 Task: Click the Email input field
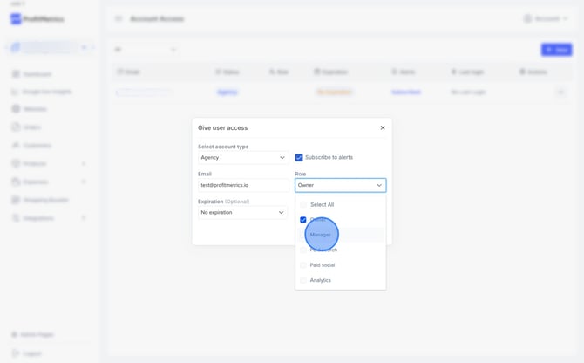pos(243,185)
